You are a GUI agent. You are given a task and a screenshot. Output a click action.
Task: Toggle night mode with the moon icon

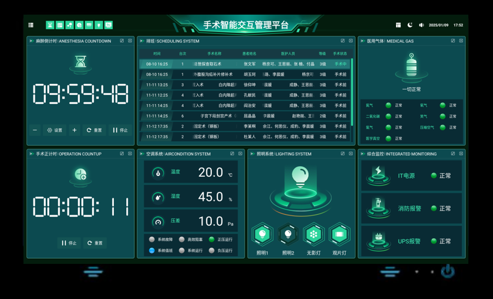[410, 25]
